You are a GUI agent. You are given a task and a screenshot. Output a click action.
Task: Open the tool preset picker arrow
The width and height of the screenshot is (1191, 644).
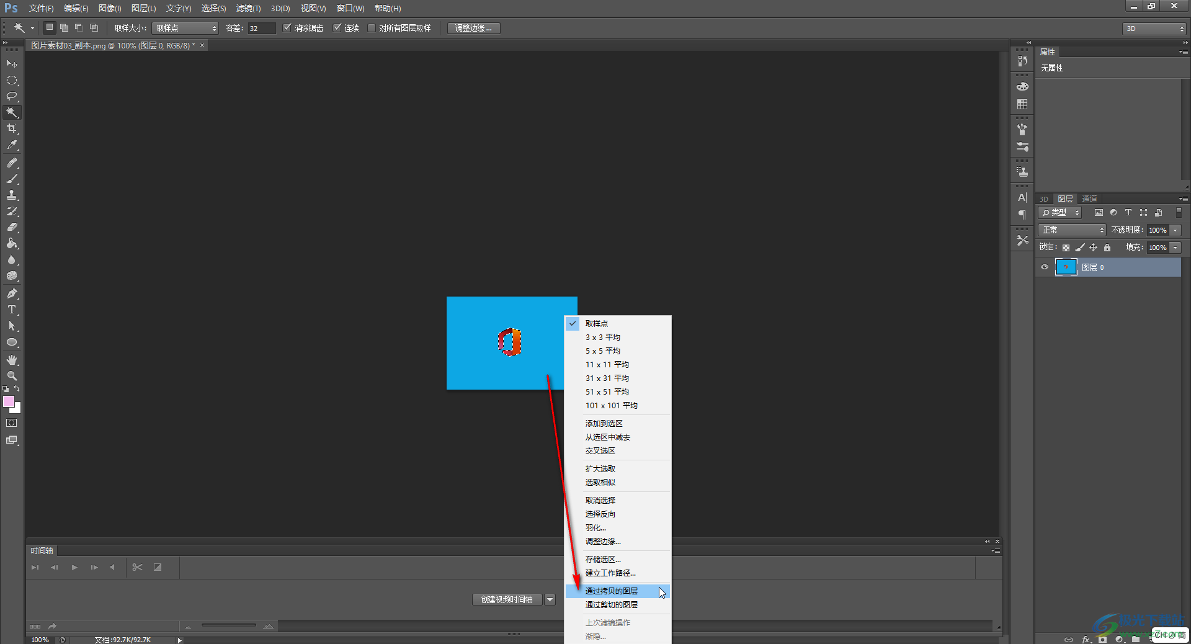32,28
